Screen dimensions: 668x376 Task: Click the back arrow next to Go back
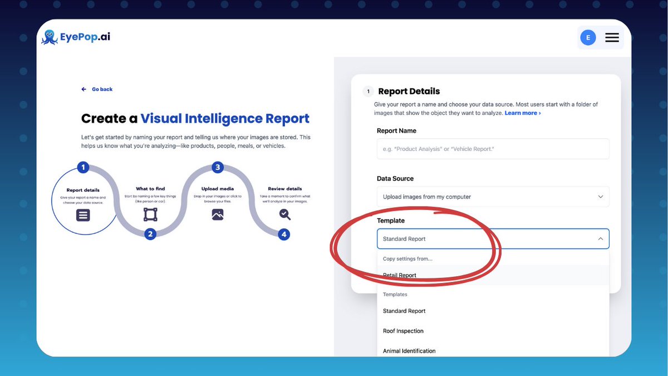click(83, 89)
